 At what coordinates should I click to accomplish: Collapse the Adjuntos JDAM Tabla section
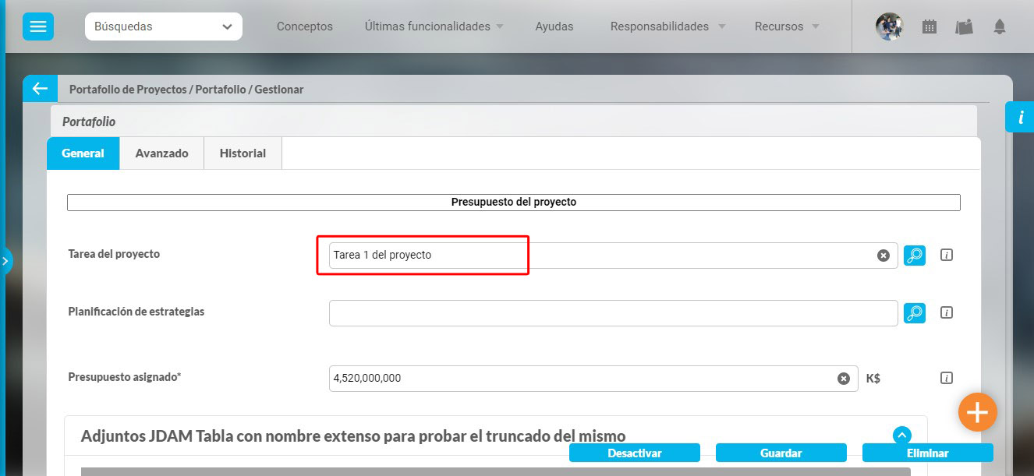click(901, 435)
